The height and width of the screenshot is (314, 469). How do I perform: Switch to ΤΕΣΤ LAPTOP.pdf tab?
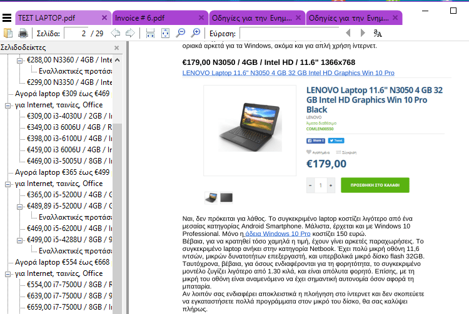pos(63,17)
